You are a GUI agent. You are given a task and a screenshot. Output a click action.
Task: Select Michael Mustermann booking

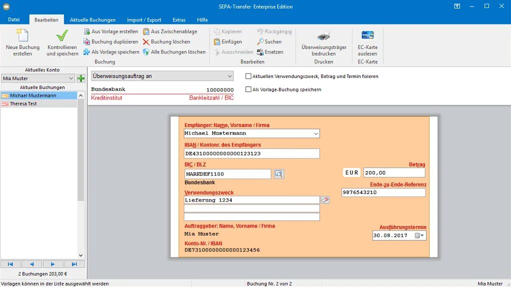click(39, 95)
